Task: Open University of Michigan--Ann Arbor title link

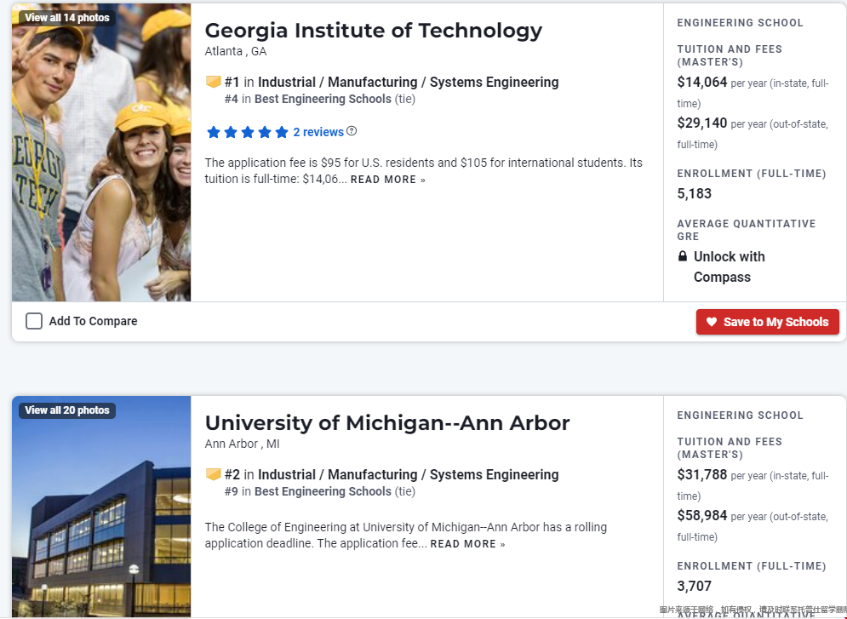Action: [387, 423]
